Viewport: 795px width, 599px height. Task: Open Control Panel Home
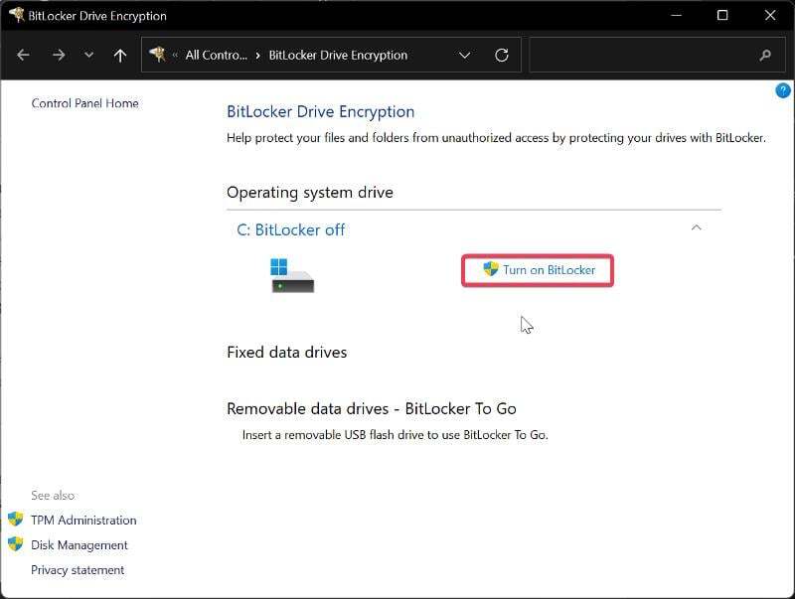pos(84,102)
